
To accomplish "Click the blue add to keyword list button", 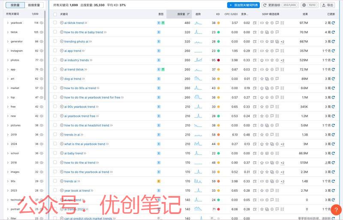I will pos(243,5).
